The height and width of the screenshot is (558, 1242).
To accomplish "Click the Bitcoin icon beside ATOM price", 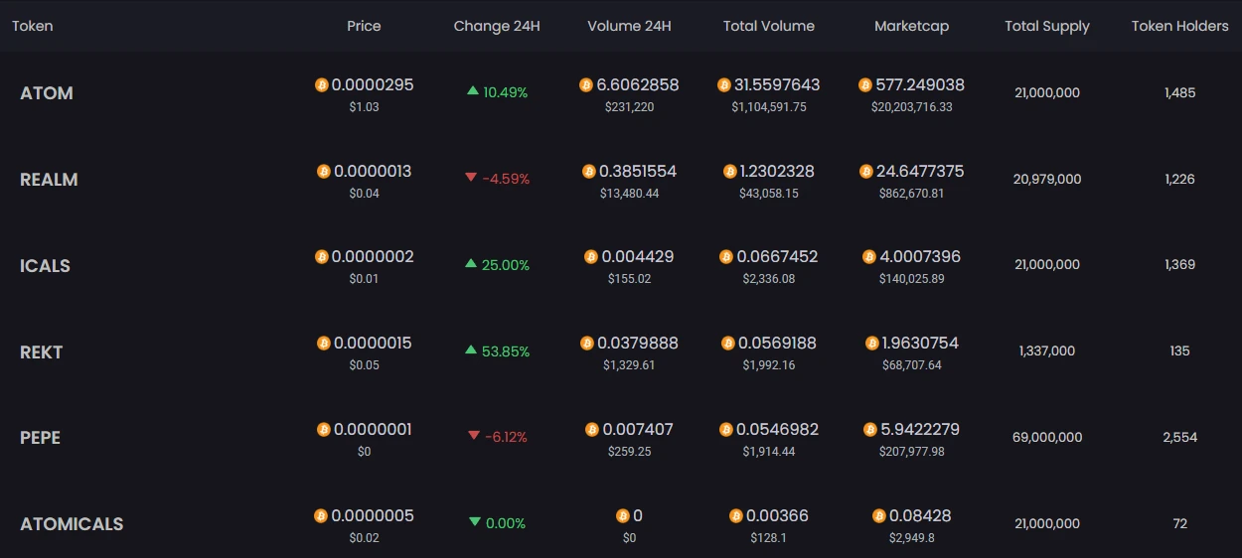I will click(x=321, y=85).
